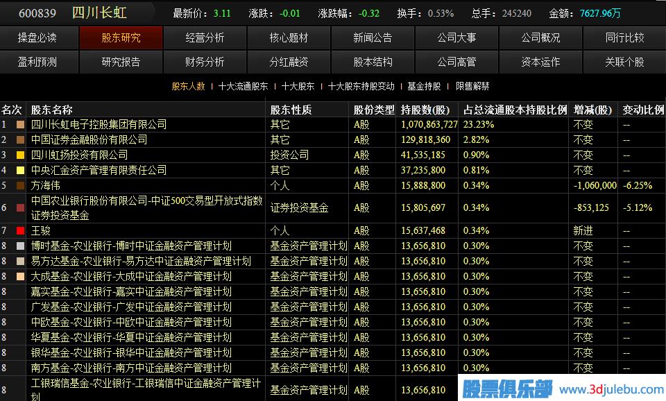
Task: Jump to 十大股东 section link
Action: coord(298,86)
